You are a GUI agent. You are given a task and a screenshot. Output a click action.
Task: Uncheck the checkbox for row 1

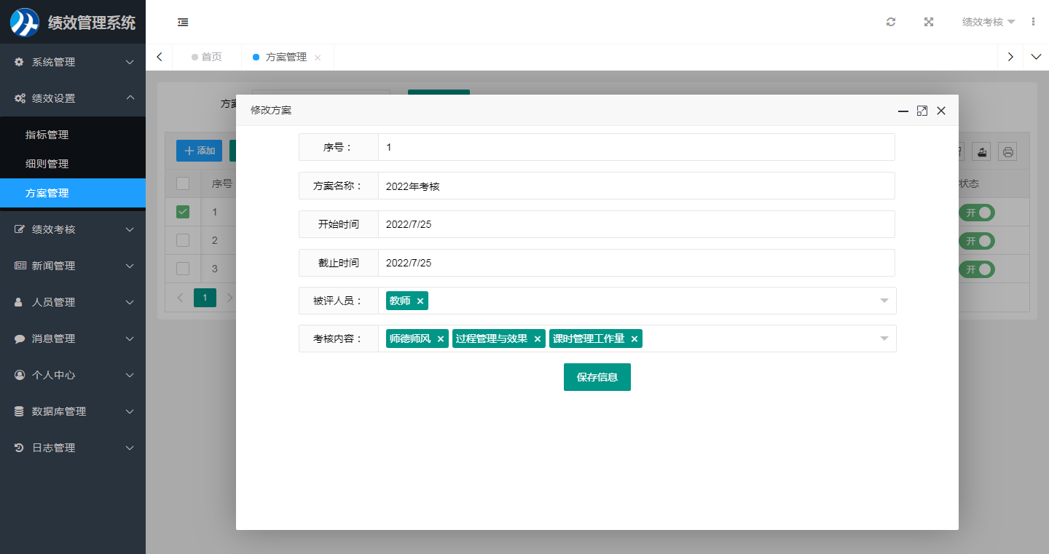click(x=183, y=212)
